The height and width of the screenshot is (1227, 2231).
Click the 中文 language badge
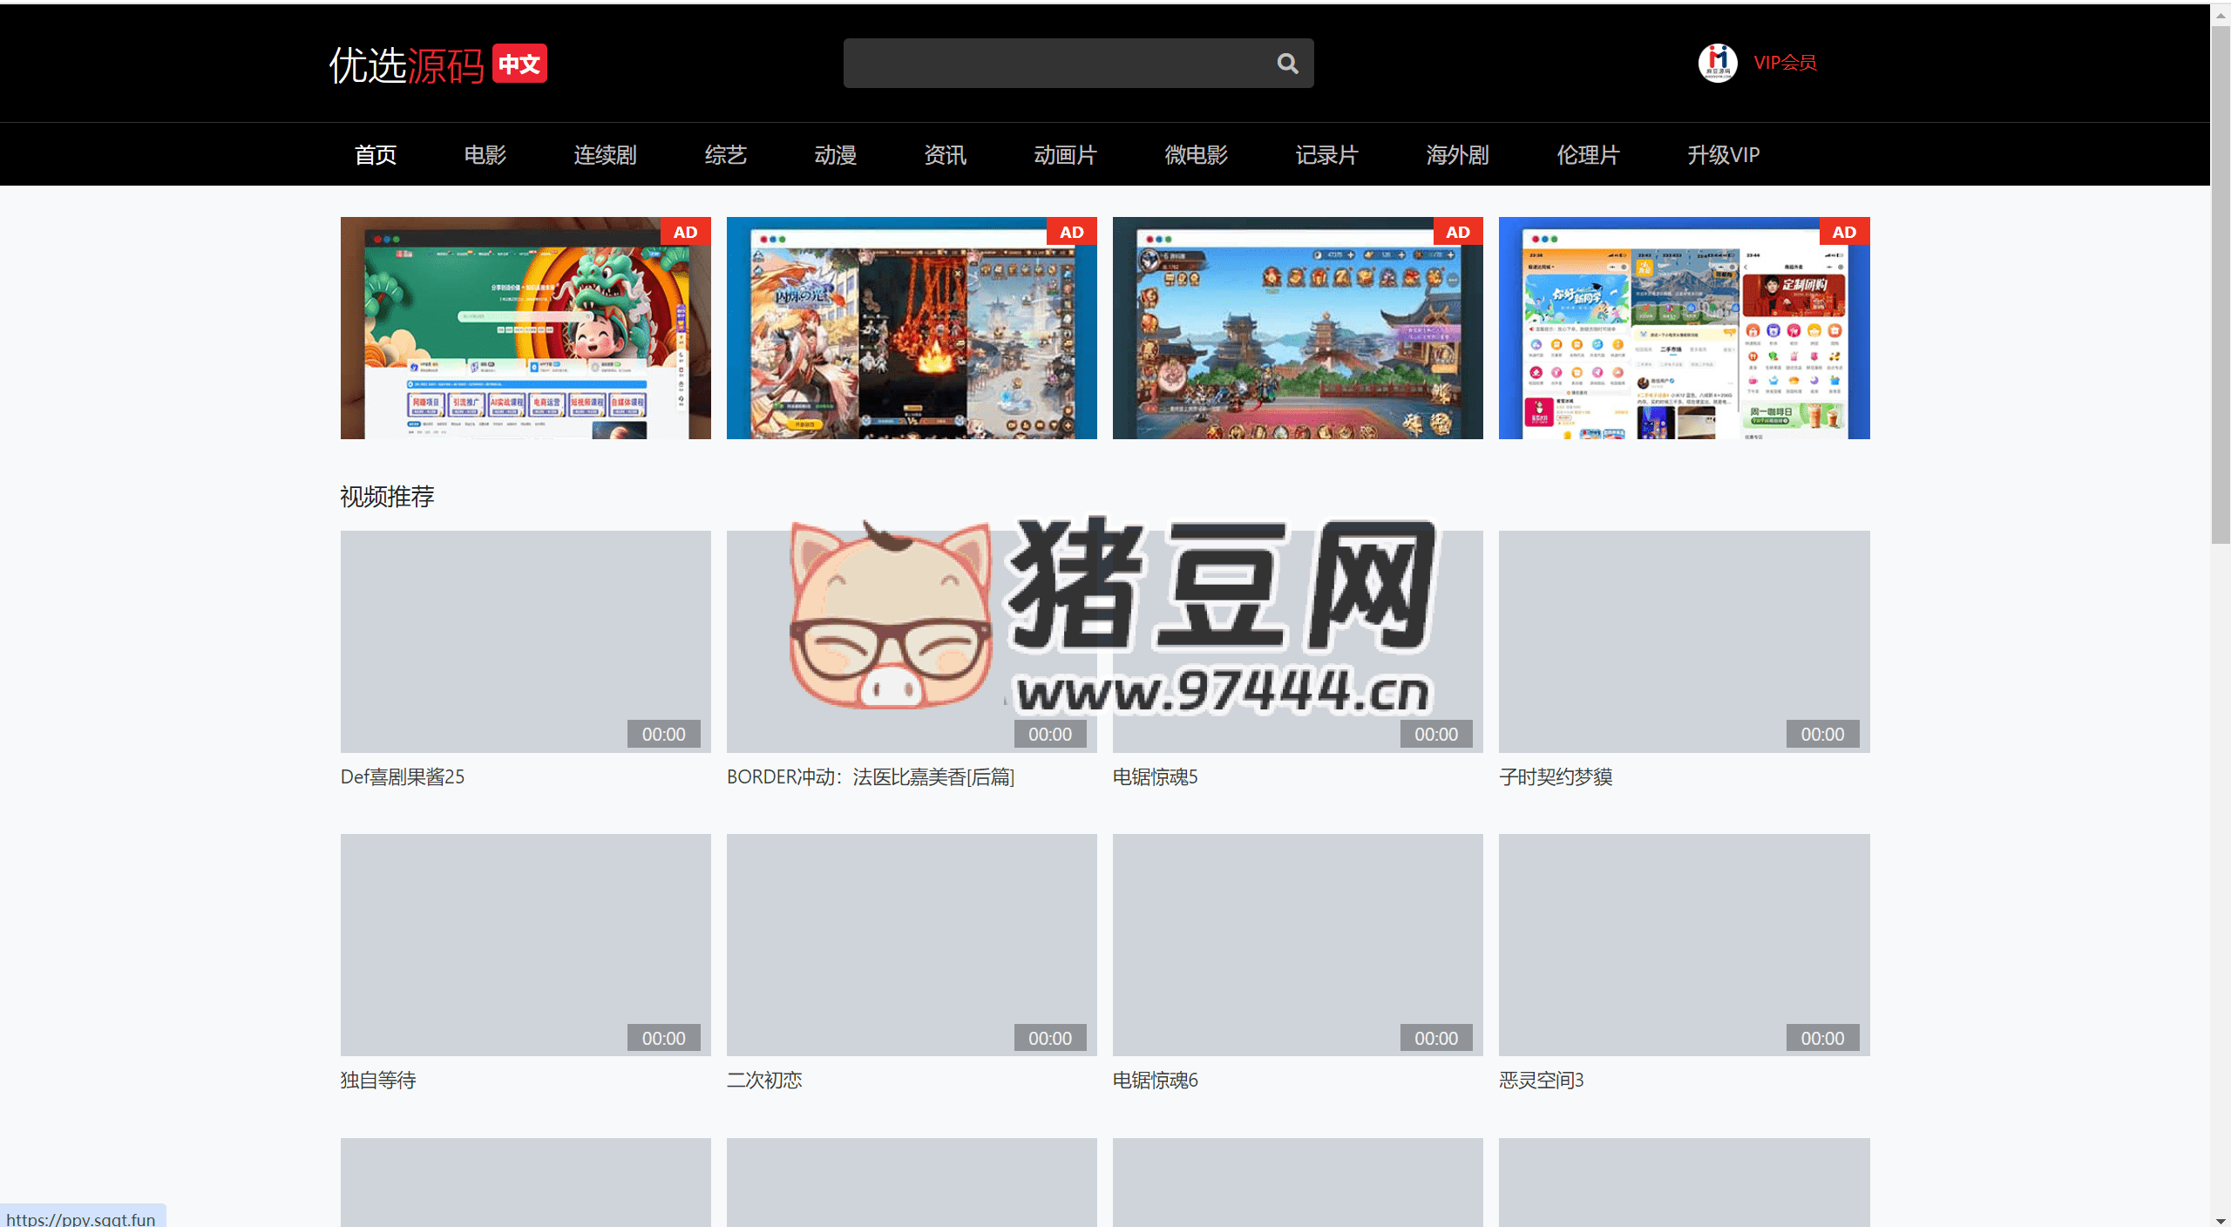tap(519, 64)
